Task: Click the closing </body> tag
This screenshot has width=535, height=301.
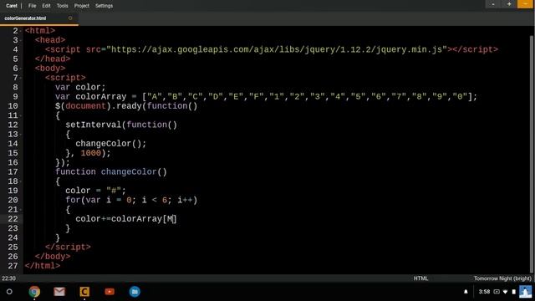Action: [x=53, y=257]
